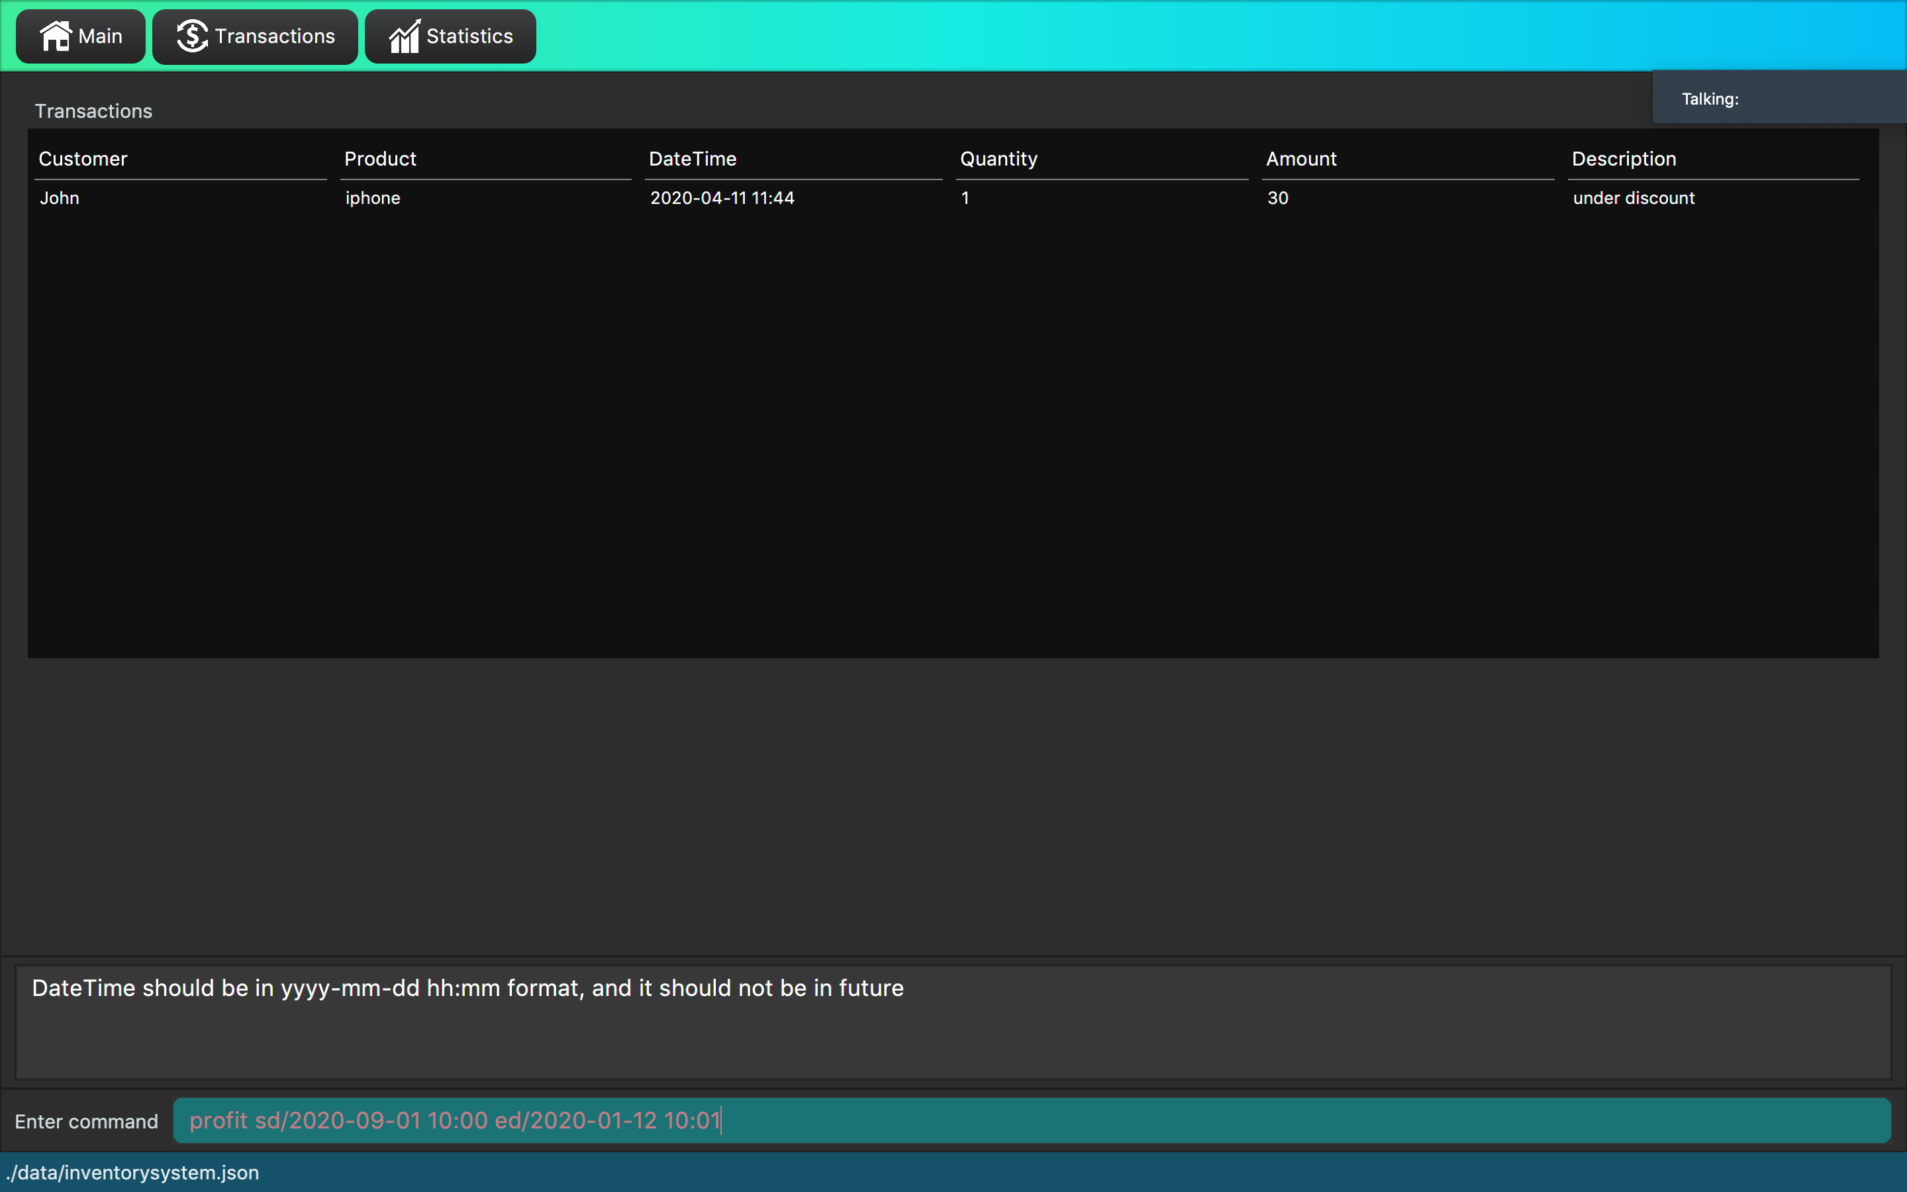
Task: Open the Statistics tab
Action: [x=450, y=36]
